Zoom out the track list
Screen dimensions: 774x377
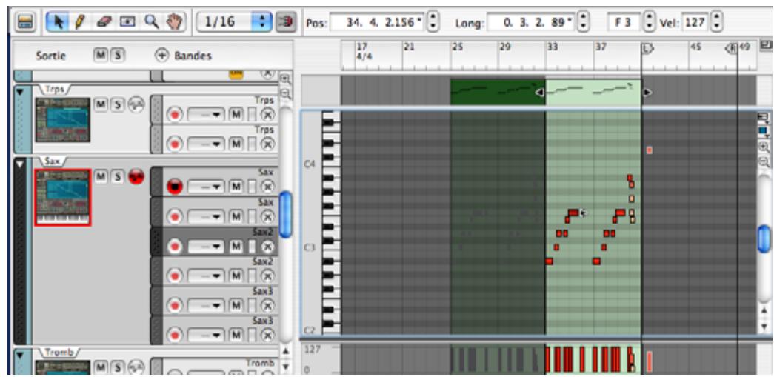285,93
